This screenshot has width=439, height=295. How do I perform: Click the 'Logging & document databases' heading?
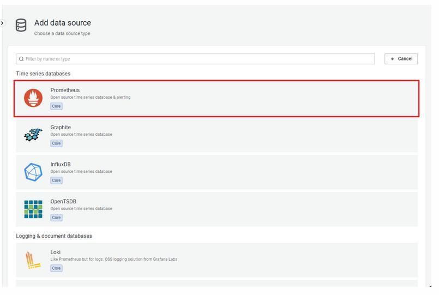54,236
